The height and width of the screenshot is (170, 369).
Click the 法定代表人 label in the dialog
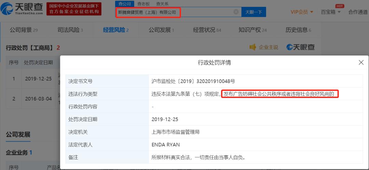tap(80, 145)
